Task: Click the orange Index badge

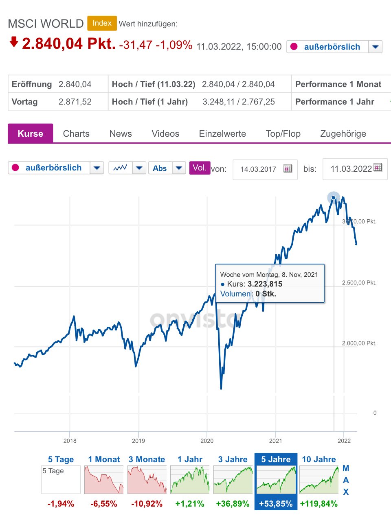Action: click(102, 23)
